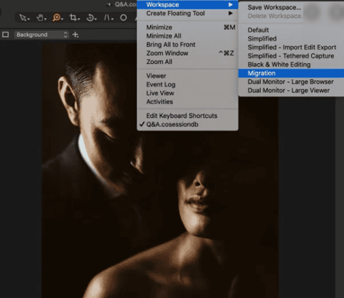Expand the Create Floating Tool arrow
This screenshot has height=298, width=344.
click(x=230, y=13)
